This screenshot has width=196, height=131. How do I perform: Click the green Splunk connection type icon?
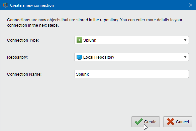(x=79, y=40)
